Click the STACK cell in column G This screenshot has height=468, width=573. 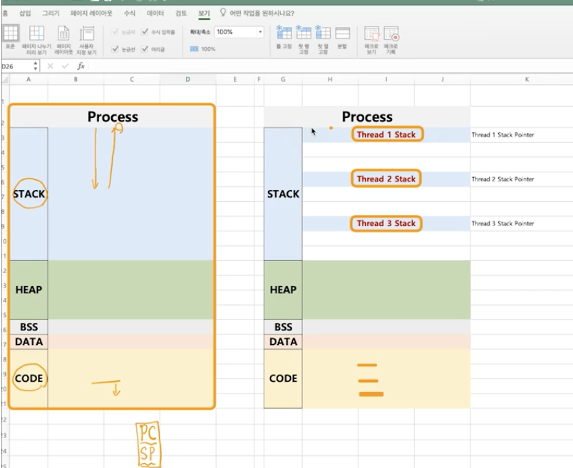(283, 194)
